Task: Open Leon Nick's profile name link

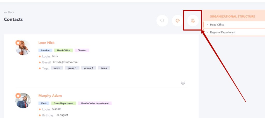Action: [x=47, y=43]
